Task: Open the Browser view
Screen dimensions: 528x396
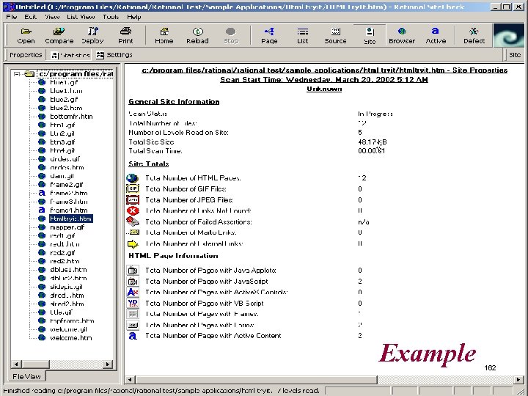Action: pos(402,36)
